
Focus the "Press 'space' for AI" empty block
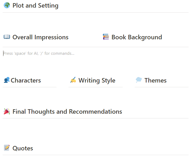[39, 53]
